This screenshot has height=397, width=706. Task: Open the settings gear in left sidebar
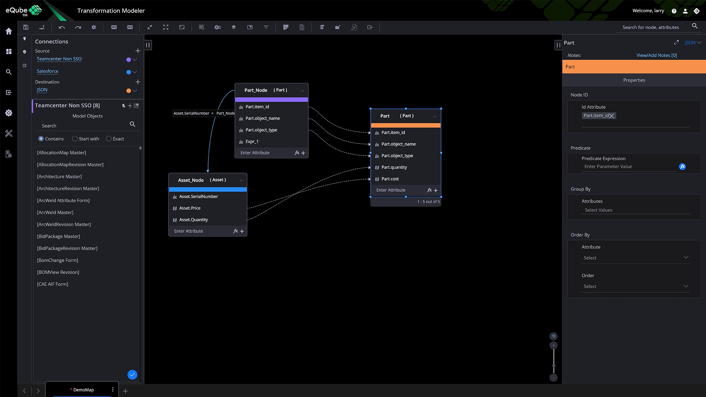(x=9, y=113)
